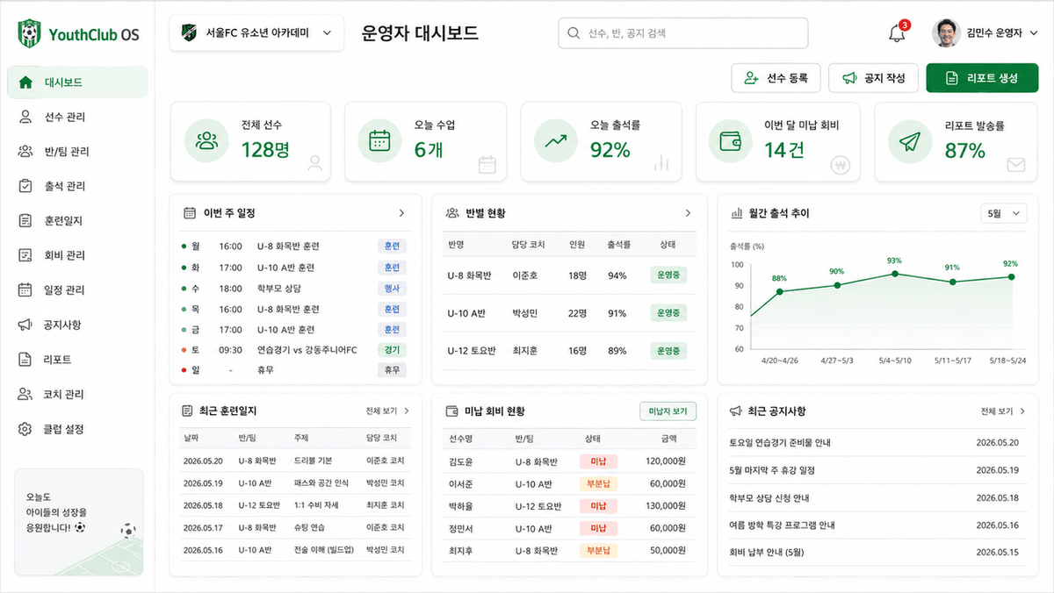
Task: Go to 선수 관리 in the sidebar
Action: pyautogui.click(x=77, y=117)
